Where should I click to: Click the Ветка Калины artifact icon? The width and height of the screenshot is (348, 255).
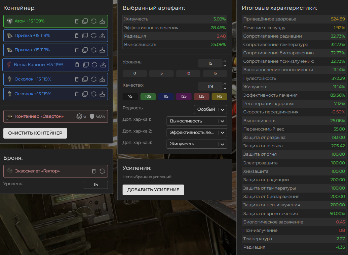(9, 65)
